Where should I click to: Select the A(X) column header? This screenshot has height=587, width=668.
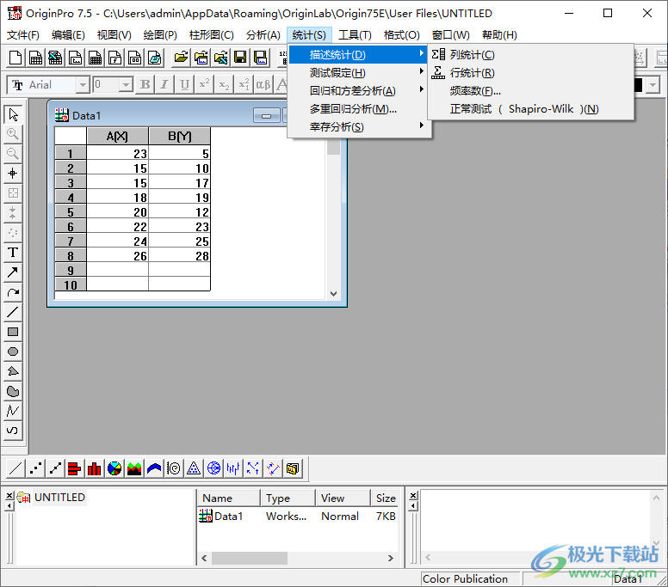click(118, 136)
